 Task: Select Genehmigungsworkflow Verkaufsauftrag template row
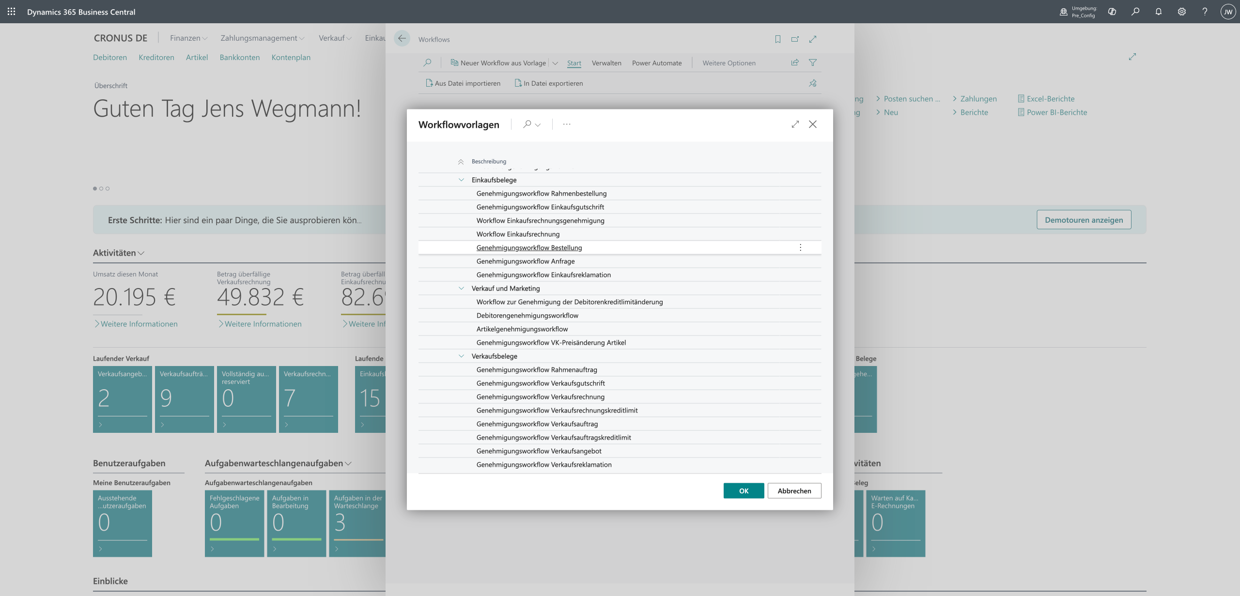[537, 424]
